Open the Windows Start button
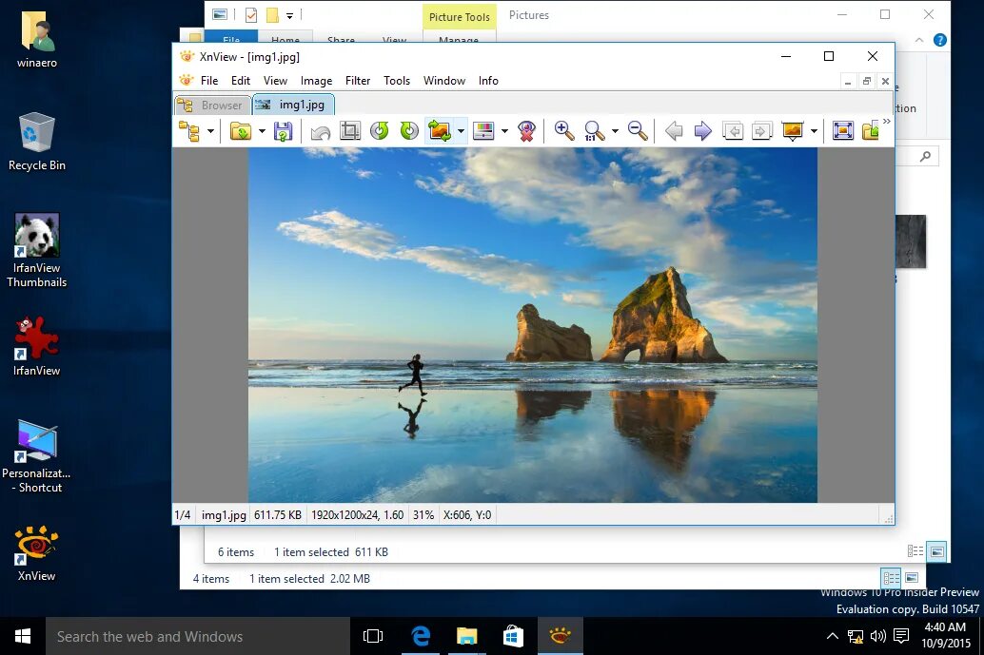 pos(23,636)
